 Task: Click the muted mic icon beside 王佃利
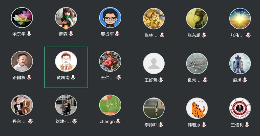click(247, 125)
